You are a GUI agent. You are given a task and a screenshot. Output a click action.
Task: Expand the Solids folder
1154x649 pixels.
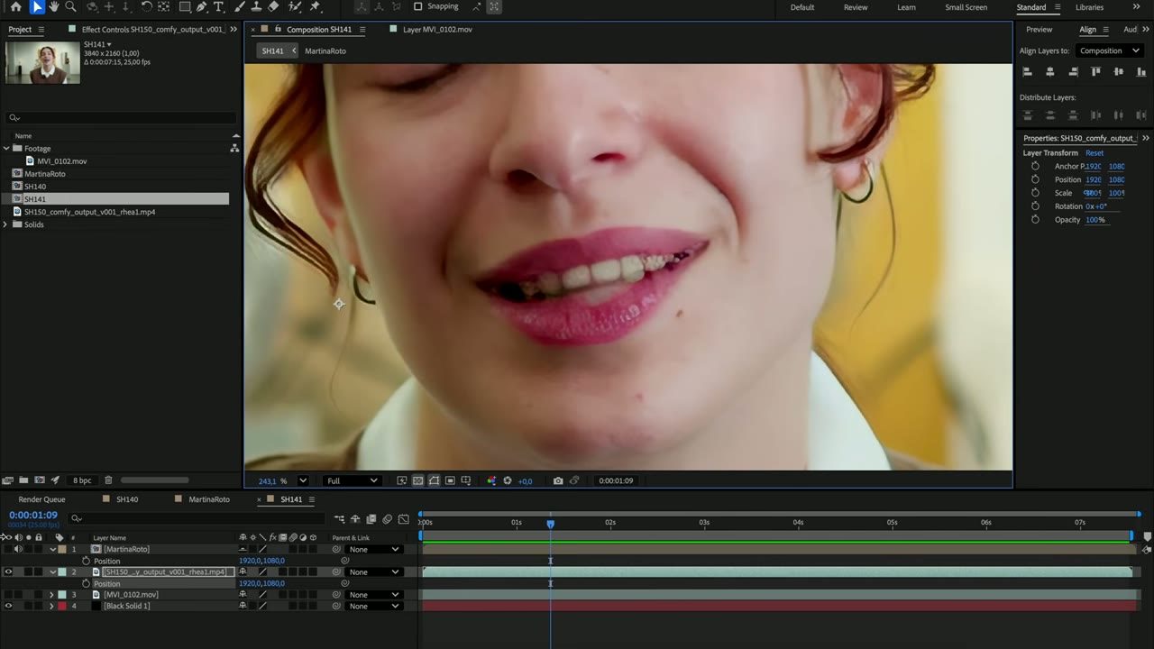5,224
